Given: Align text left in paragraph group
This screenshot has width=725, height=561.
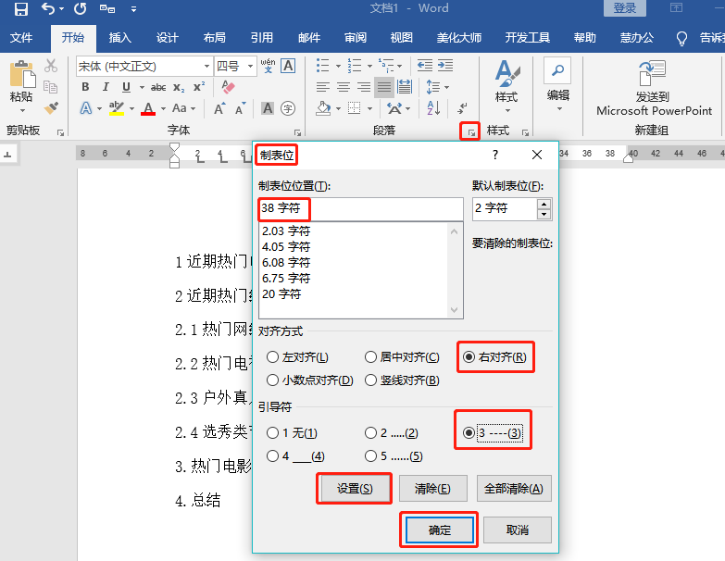Looking at the screenshot, I should [323, 87].
